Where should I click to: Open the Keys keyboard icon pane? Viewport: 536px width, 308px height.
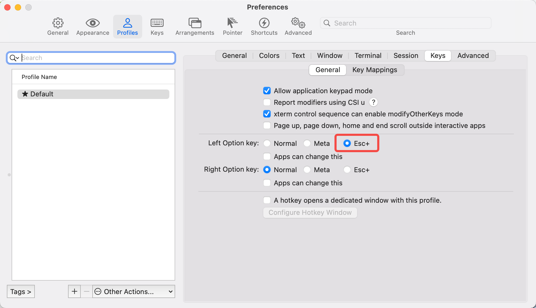(157, 27)
